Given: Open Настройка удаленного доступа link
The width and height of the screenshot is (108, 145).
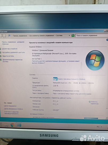Looking at the screenshot, I should (13, 52).
